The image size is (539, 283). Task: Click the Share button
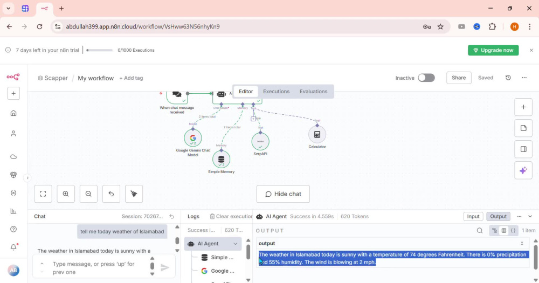coord(459,78)
